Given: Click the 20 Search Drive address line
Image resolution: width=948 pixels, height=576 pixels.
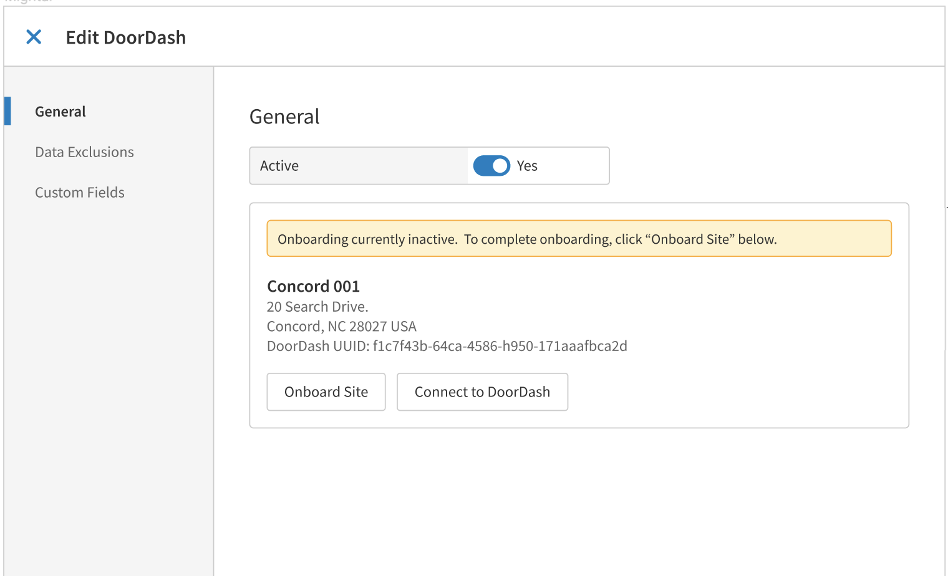Looking at the screenshot, I should (317, 307).
